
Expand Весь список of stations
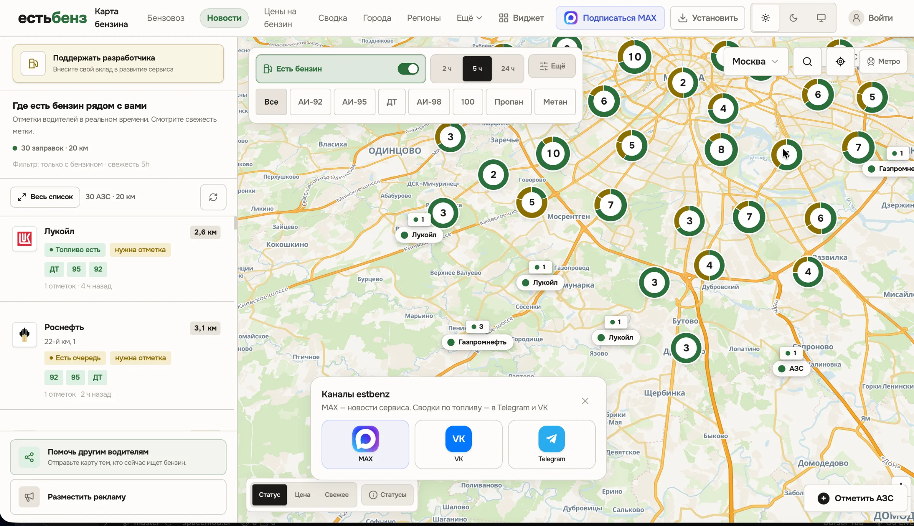45,197
